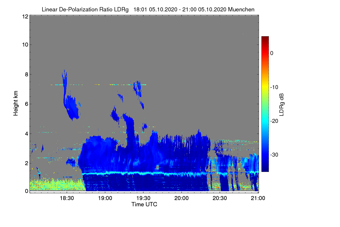Click the 'LDRg dB' colorbar label
340x227 pixels.
[281, 104]
